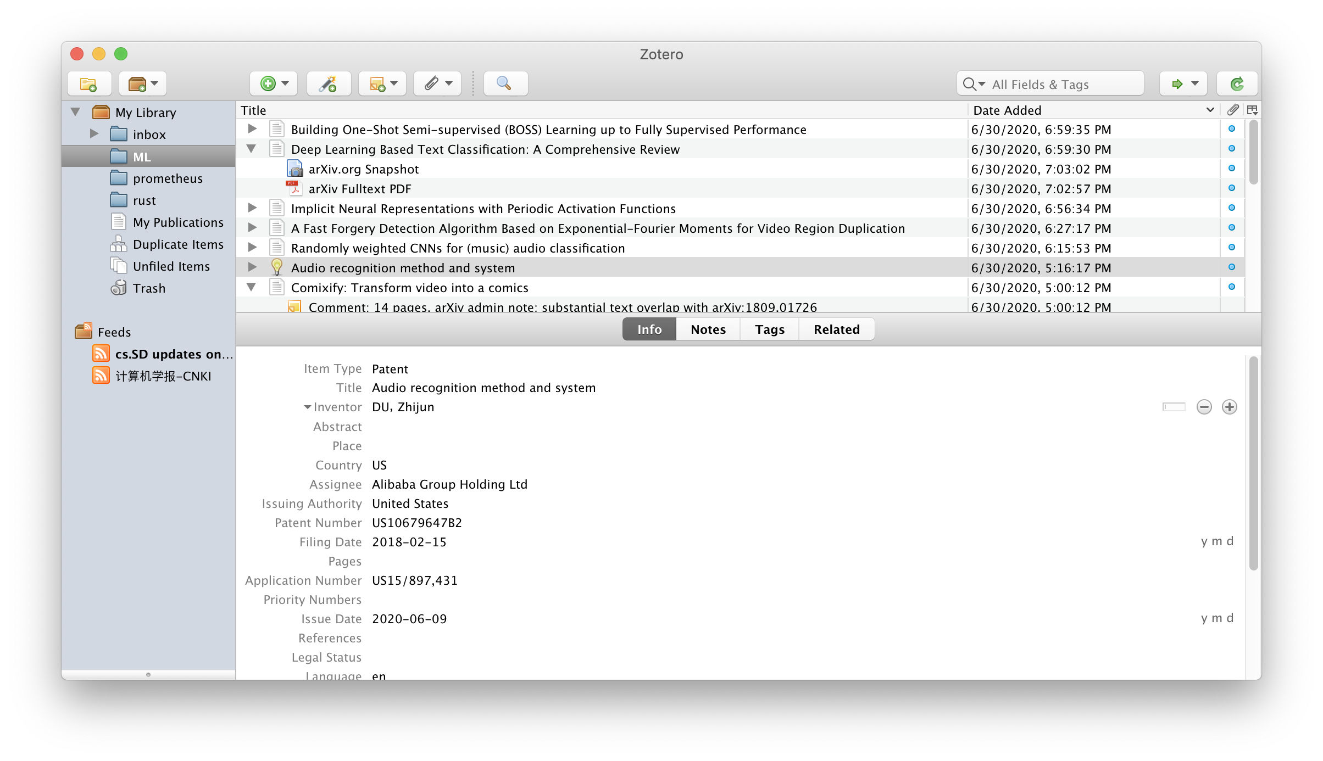Open the New Library dropdown button
Screen dimensions: 1323x761
(x=143, y=84)
